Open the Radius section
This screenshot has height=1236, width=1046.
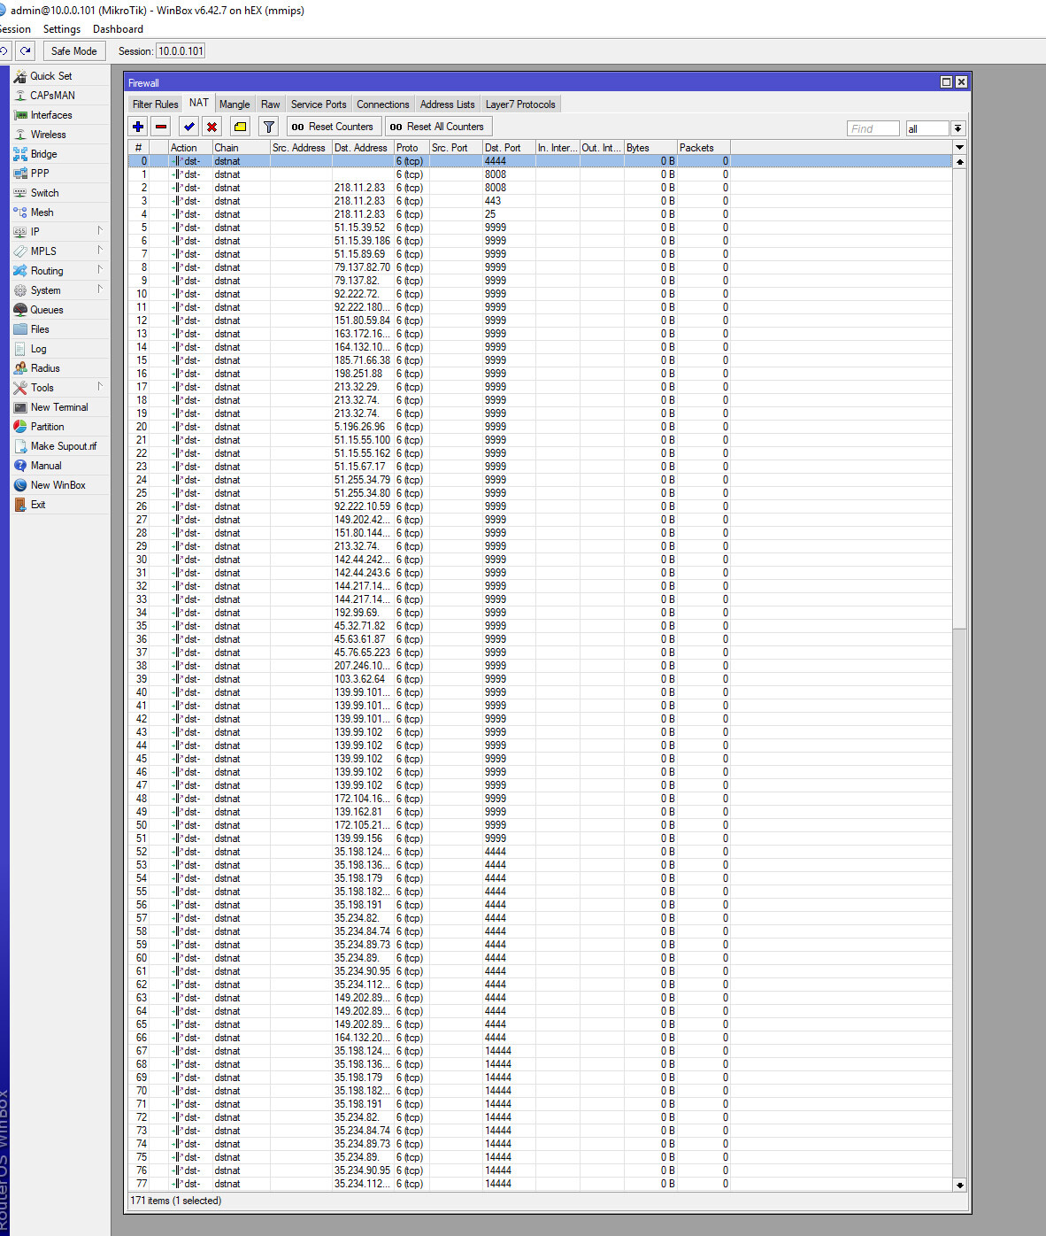45,368
